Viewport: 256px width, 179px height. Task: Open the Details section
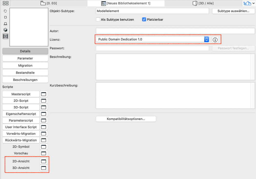(25, 51)
